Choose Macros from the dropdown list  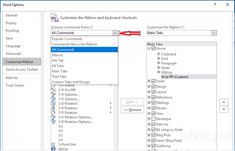point(84,55)
